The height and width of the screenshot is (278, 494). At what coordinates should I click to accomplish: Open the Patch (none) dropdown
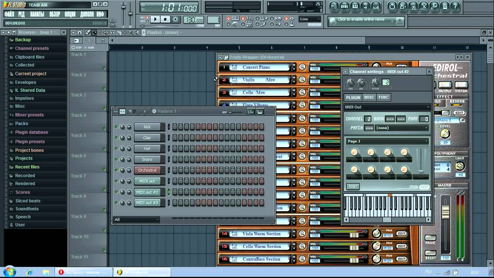click(402, 128)
